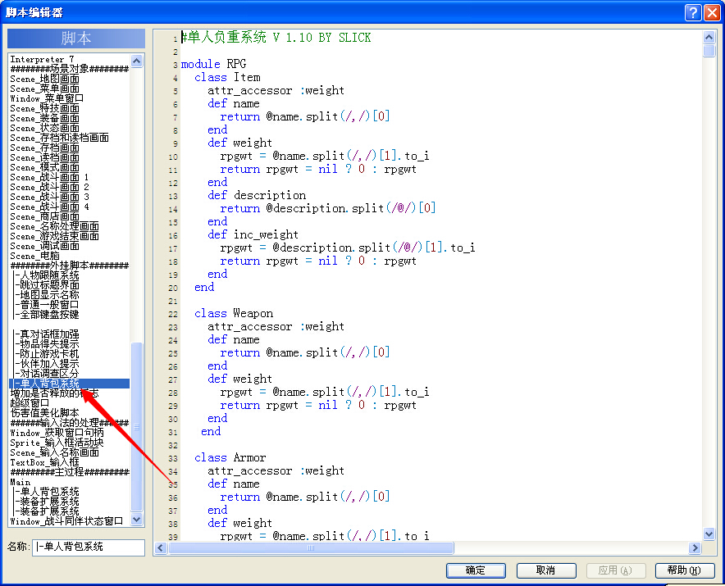Select TextBox_输入框 script

pyautogui.click(x=44, y=462)
